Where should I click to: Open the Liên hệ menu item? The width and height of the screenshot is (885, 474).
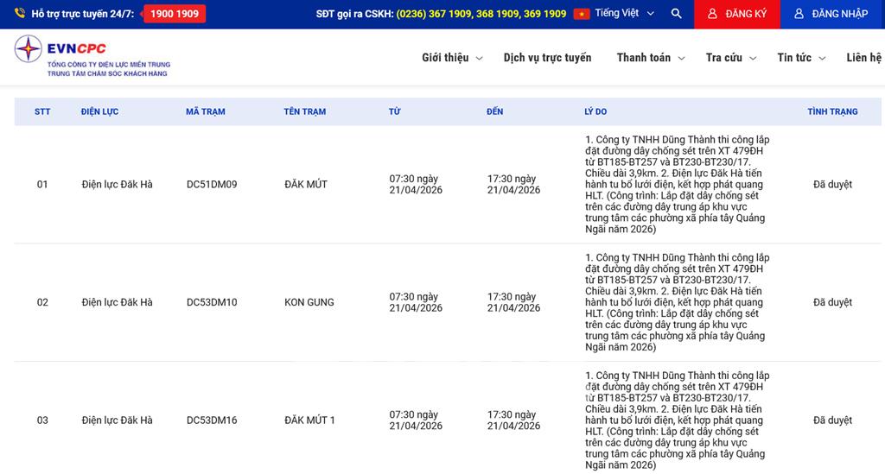(x=863, y=58)
